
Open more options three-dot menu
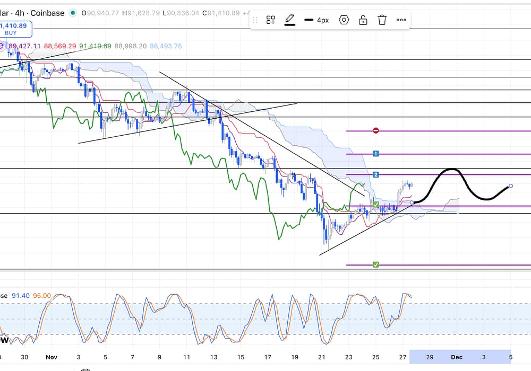click(401, 20)
